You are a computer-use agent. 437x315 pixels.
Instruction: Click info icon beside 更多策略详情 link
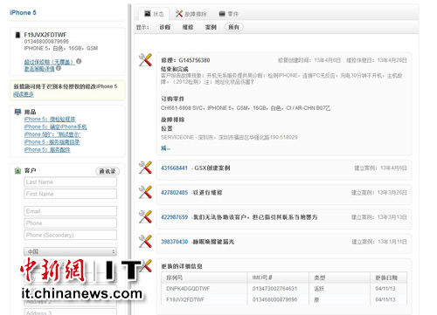[59, 68]
